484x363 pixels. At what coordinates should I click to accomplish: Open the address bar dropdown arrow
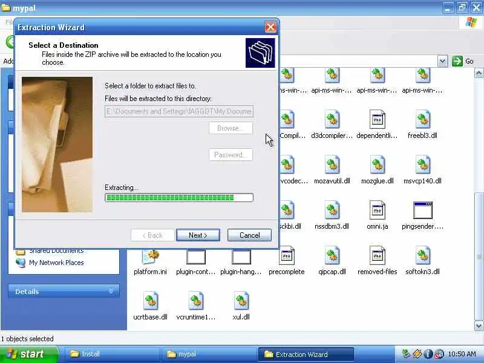(x=442, y=61)
